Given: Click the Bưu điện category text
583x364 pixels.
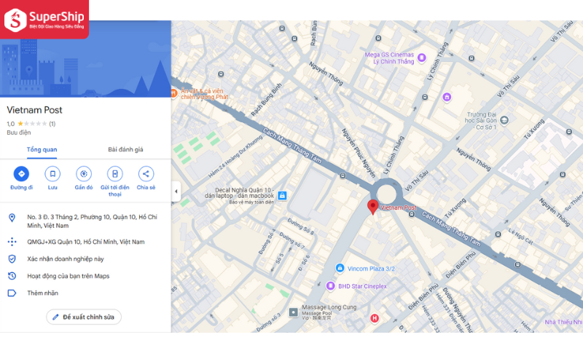Looking at the screenshot, I should pos(19,132).
